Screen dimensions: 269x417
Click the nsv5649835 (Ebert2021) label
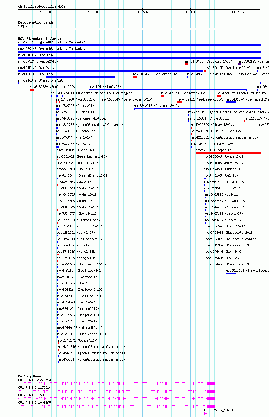point(76,150)
